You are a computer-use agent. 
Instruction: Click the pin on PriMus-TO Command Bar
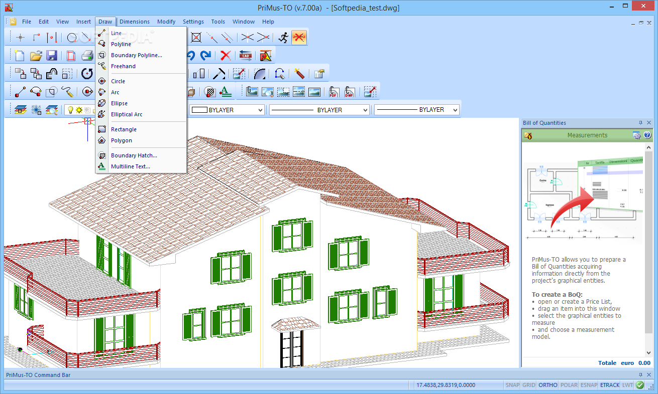point(640,374)
